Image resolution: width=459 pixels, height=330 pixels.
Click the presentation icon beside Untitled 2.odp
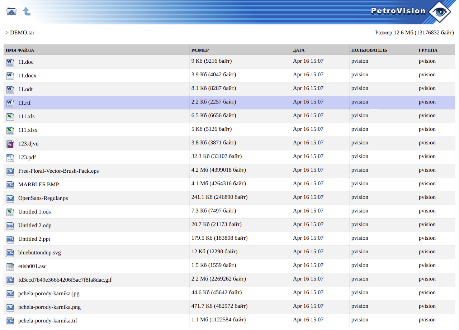click(x=10, y=225)
